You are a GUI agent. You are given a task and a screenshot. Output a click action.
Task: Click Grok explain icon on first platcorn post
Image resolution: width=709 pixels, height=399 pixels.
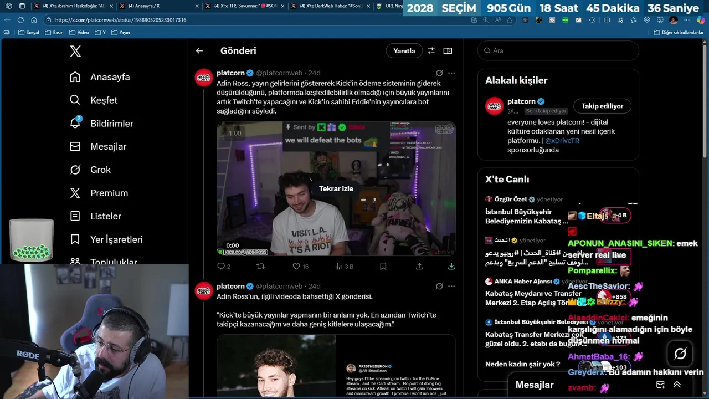point(439,73)
